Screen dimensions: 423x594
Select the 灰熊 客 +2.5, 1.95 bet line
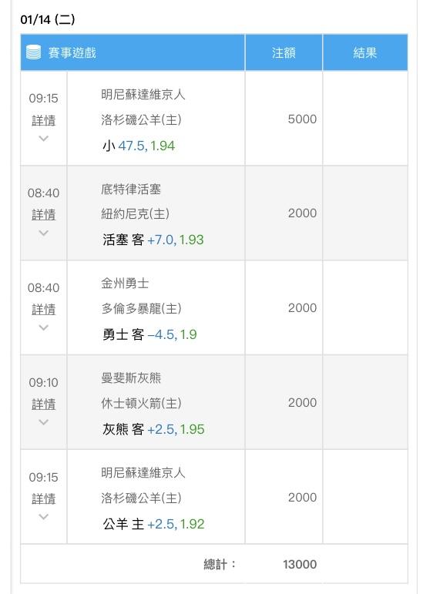(153, 429)
